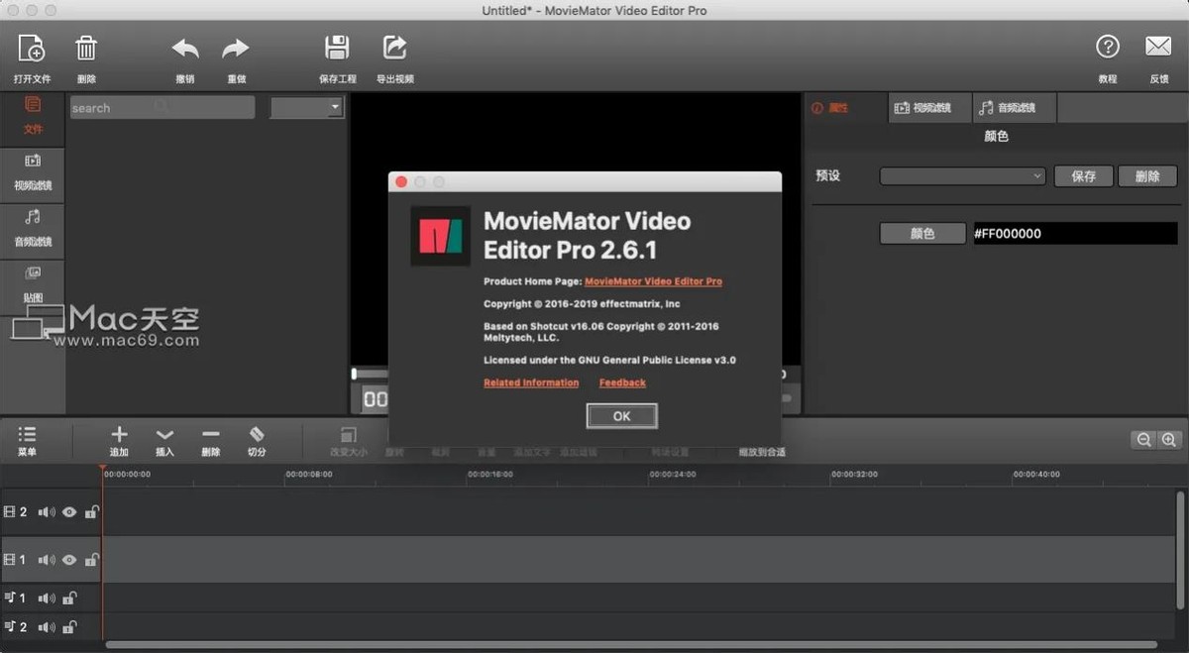Click 删除 button next to preset 保存
The height and width of the screenshot is (653, 1189).
click(1146, 175)
